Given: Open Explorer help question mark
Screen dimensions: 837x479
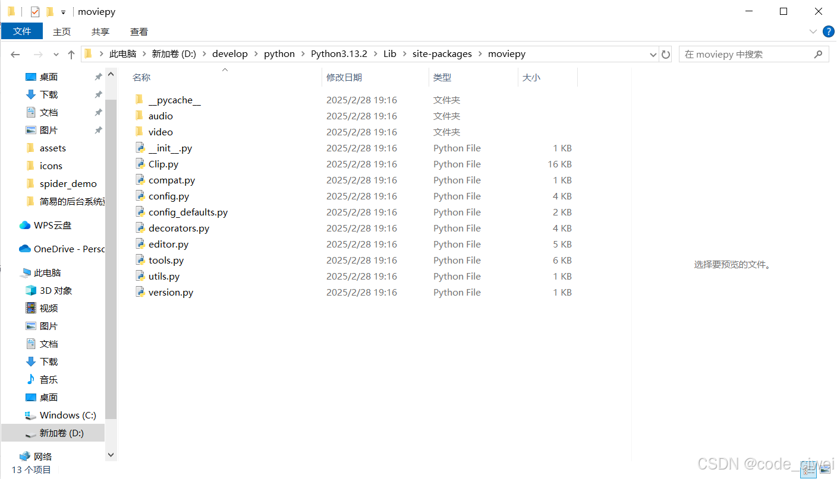Looking at the screenshot, I should click(828, 31).
